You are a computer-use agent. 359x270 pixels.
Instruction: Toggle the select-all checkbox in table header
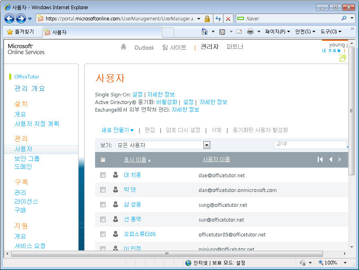tap(103, 160)
